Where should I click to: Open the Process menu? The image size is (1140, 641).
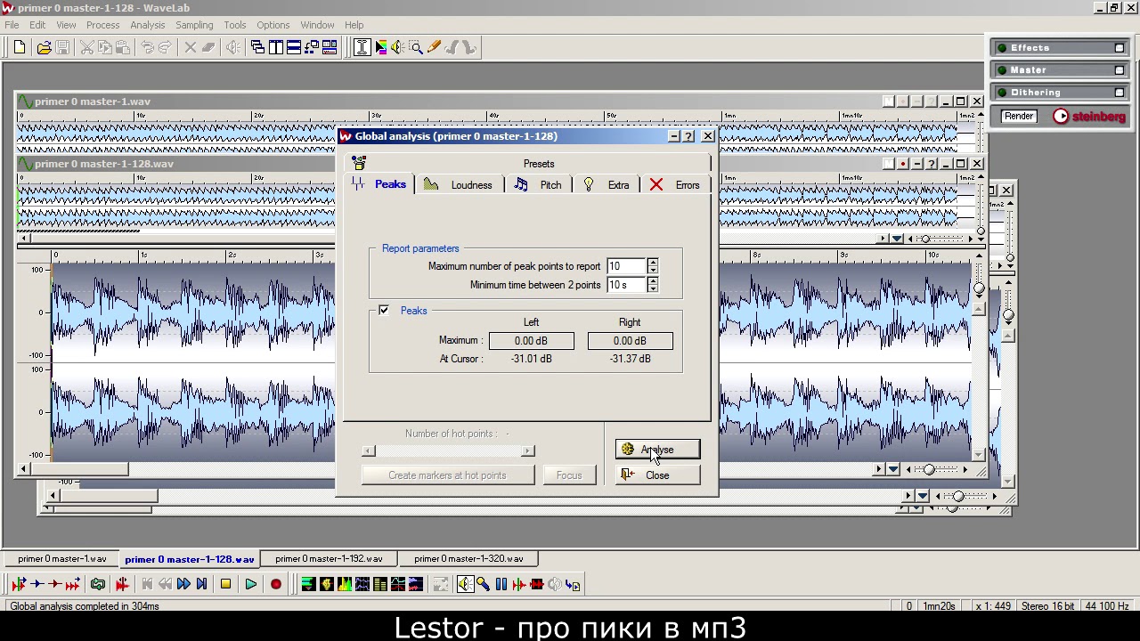click(102, 25)
